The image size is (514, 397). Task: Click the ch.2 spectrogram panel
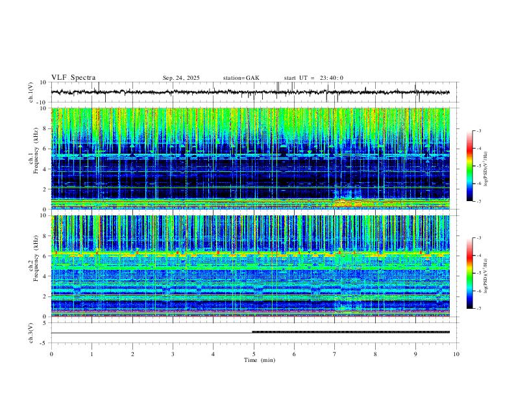tap(250, 266)
